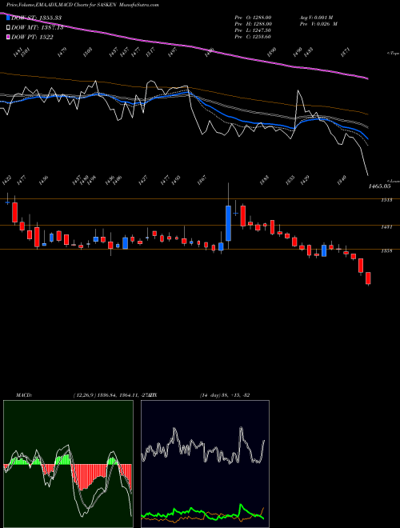Click the blue DOW ST legend swatch
This screenshot has height=528, width=400.
point(8,18)
